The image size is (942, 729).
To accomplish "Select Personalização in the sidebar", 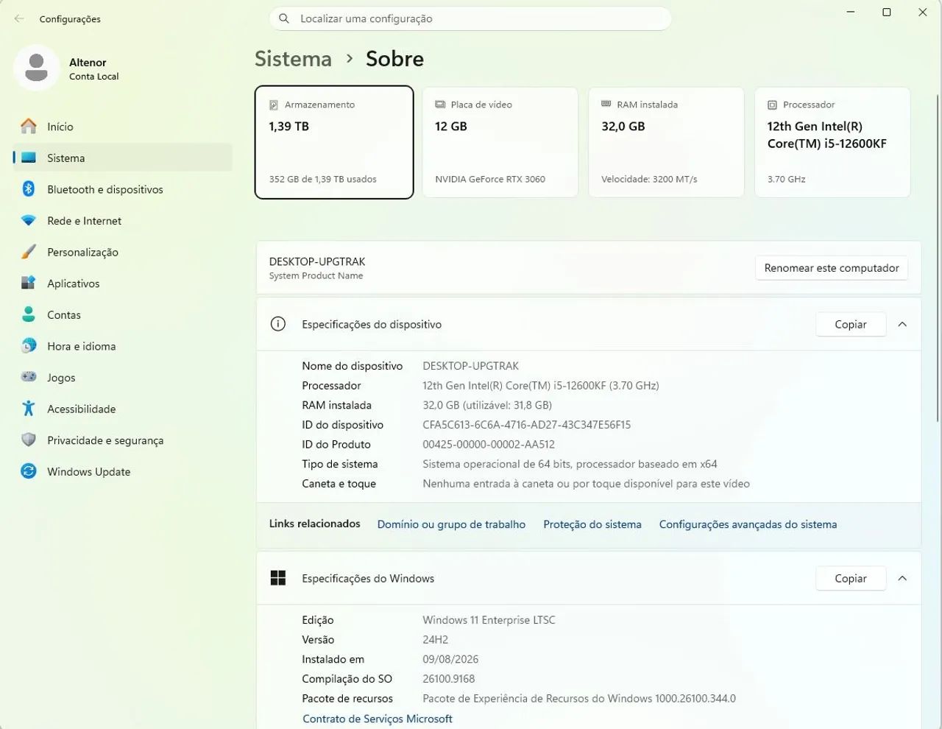I will [x=122, y=252].
